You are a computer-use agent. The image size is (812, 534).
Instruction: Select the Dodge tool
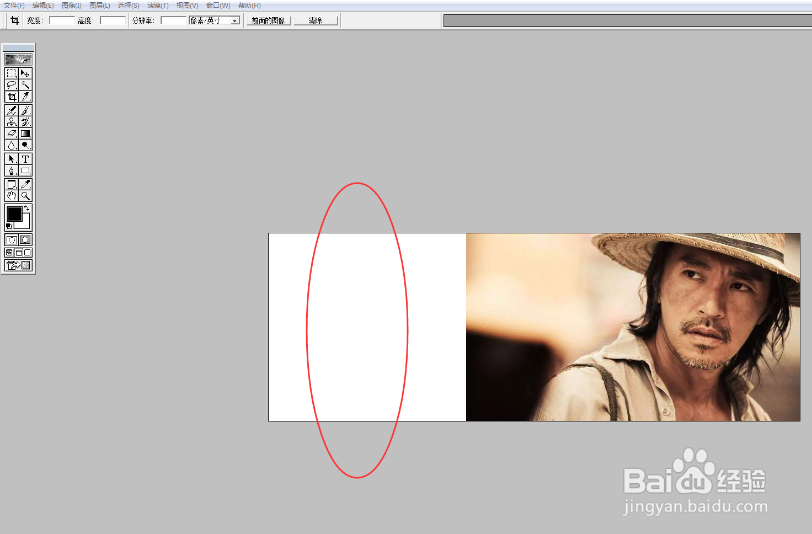(x=25, y=145)
